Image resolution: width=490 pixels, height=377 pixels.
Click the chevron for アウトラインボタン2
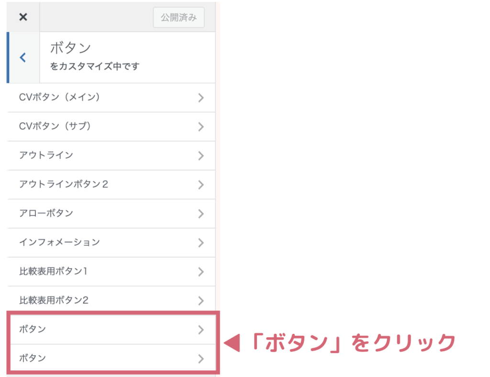pos(201,185)
